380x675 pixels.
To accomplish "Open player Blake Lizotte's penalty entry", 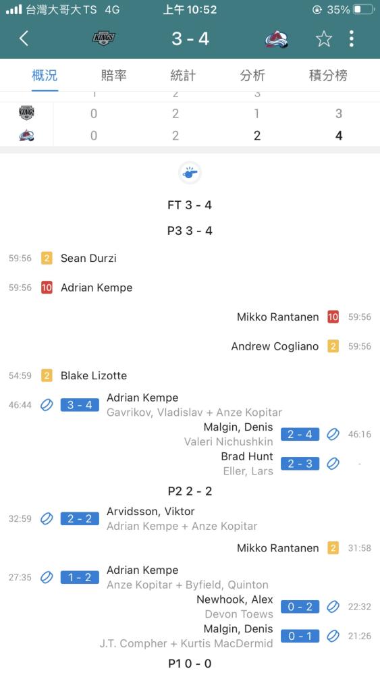I will (93, 375).
